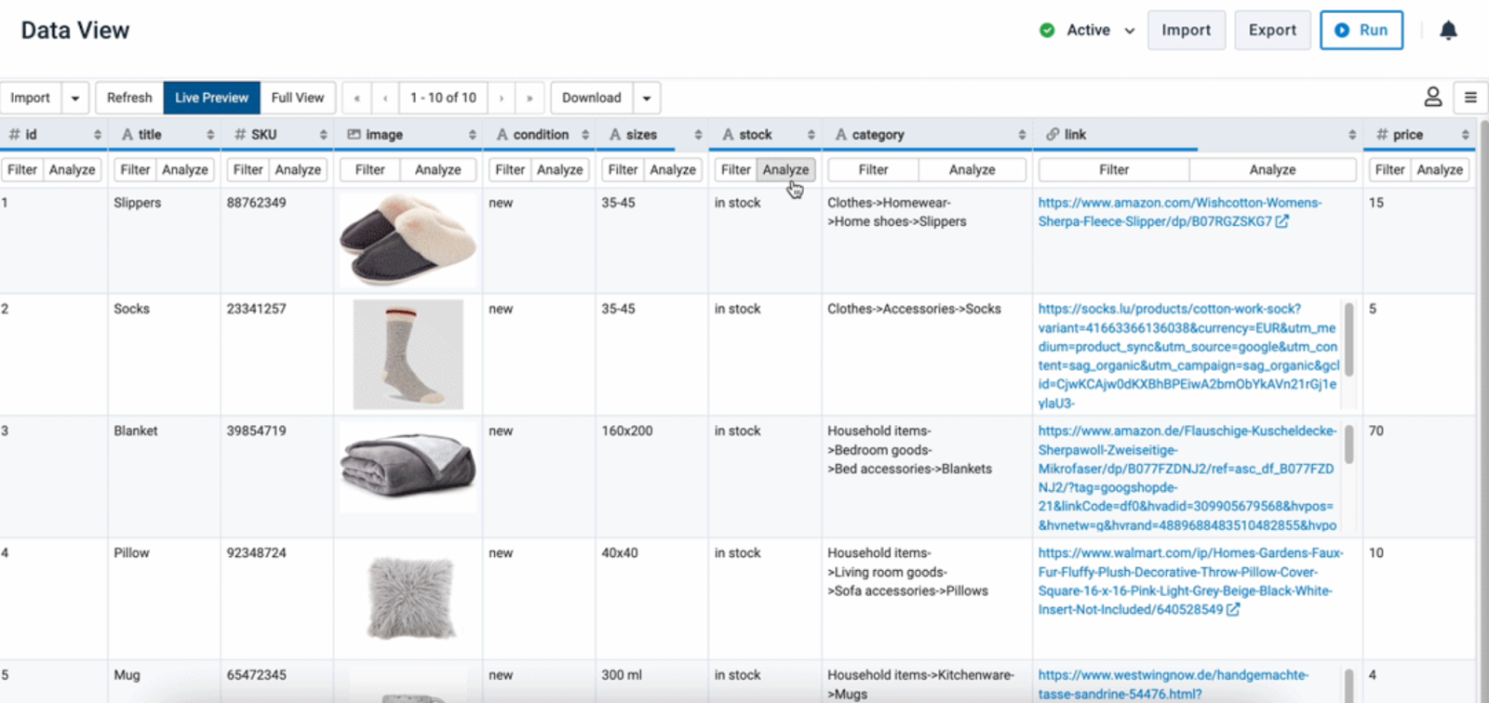
Task: Open the Mug westwingnow link
Action: pos(1174,684)
